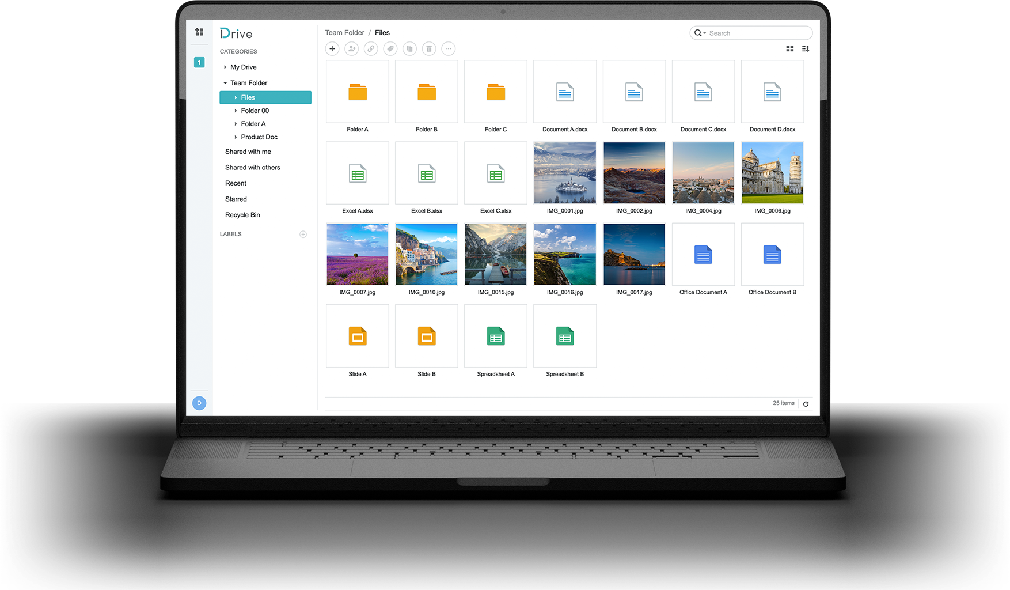Open the apps grid icon in sidebar
The height and width of the screenshot is (590, 1010).
tap(199, 32)
